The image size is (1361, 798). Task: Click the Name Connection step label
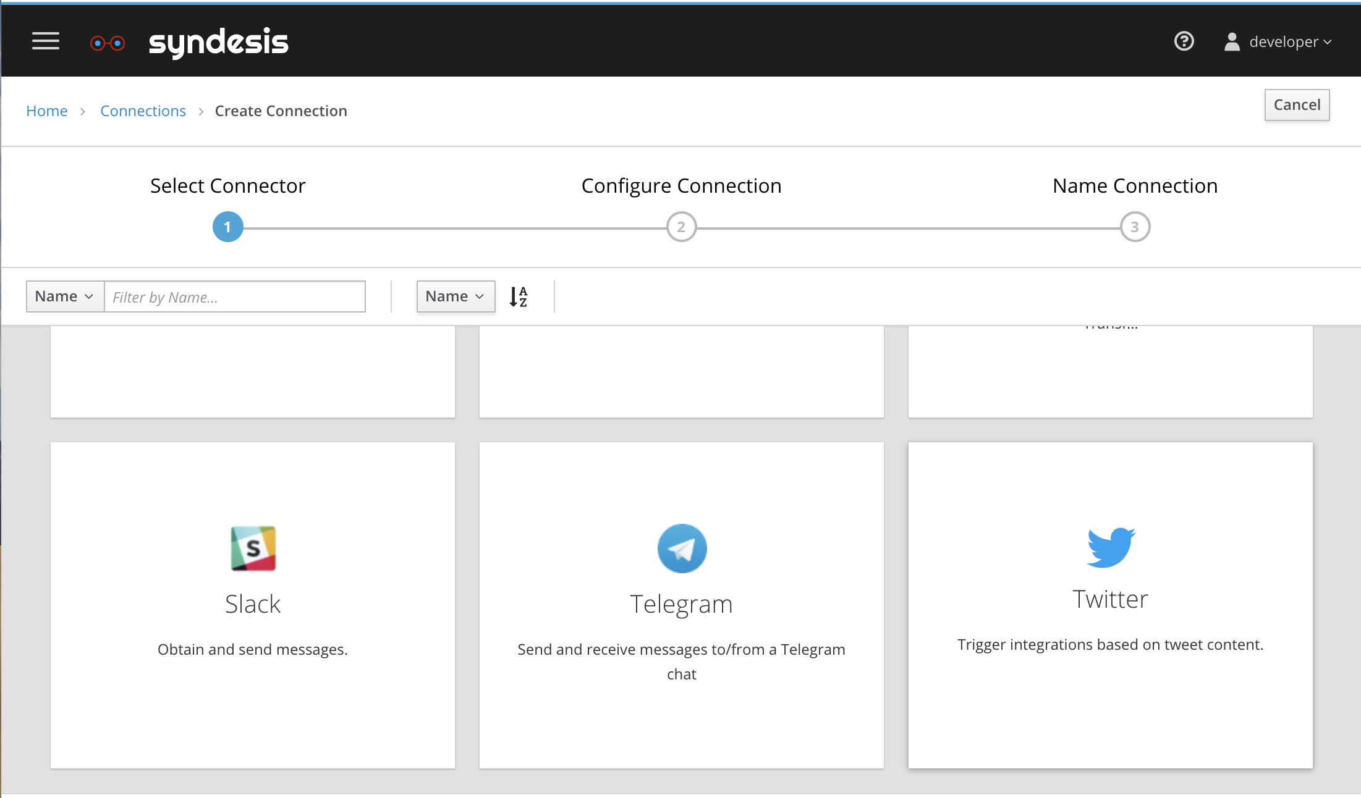[x=1135, y=186]
